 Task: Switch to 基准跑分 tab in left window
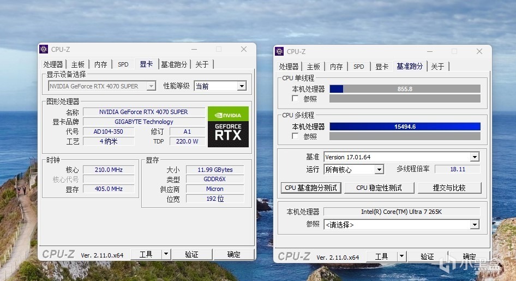[174, 64]
